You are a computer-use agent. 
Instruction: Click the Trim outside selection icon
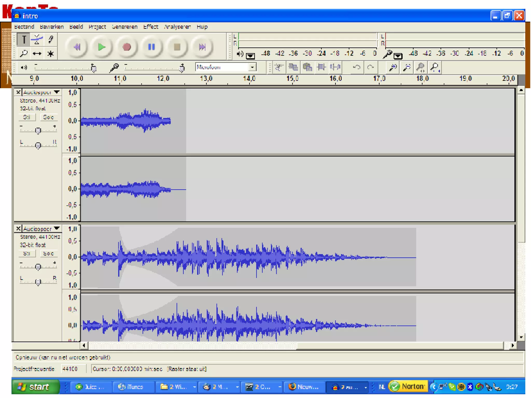pos(321,67)
